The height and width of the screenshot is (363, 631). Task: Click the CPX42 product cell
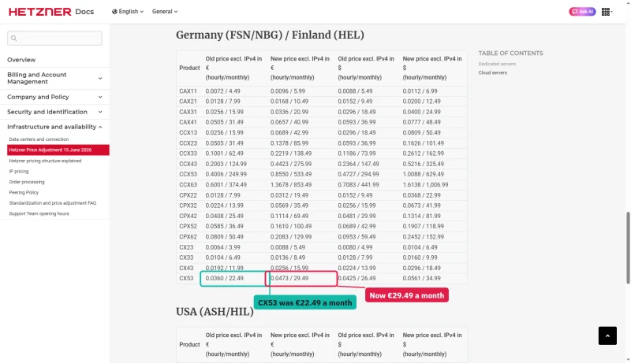point(188,216)
